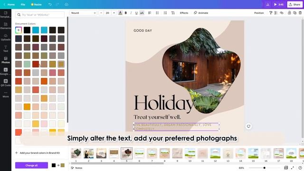The width and height of the screenshot is (304, 171).
Task: Open the Uploads sidebar panel
Action: point(6,38)
